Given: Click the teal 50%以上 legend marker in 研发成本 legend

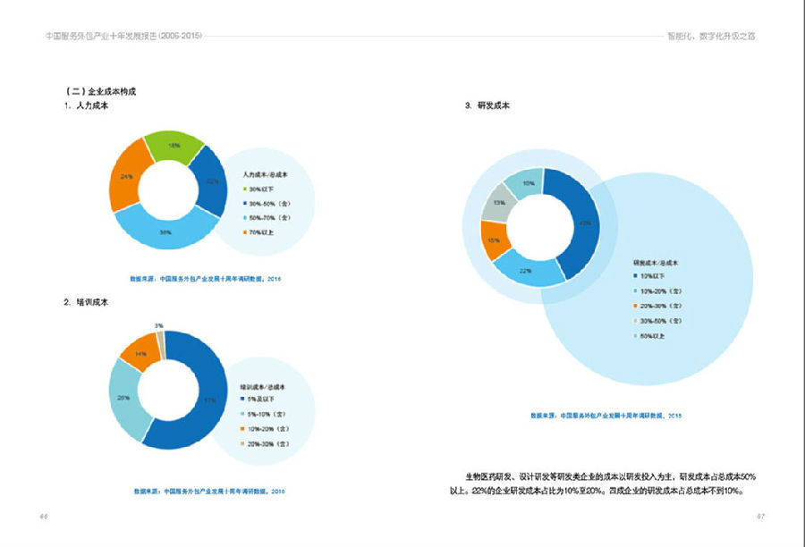Looking at the screenshot, I should point(635,336).
